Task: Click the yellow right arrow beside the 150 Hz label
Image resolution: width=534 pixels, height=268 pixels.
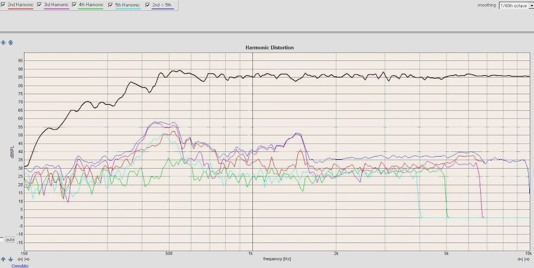Action: click(27, 259)
